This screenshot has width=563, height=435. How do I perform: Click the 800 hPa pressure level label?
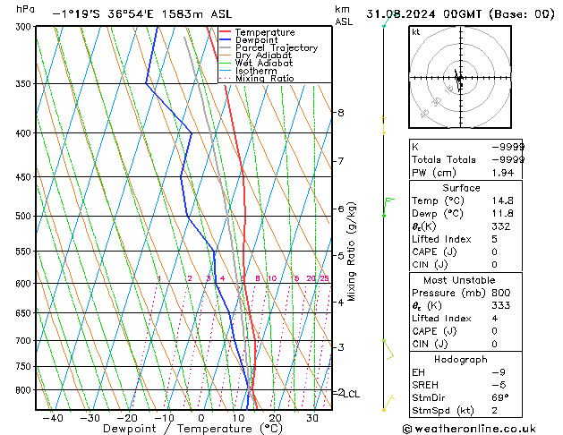point(25,389)
